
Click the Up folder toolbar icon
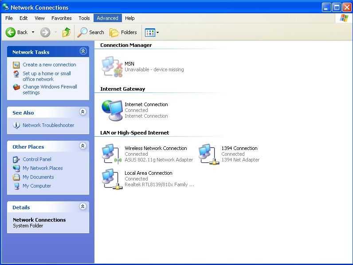point(67,32)
